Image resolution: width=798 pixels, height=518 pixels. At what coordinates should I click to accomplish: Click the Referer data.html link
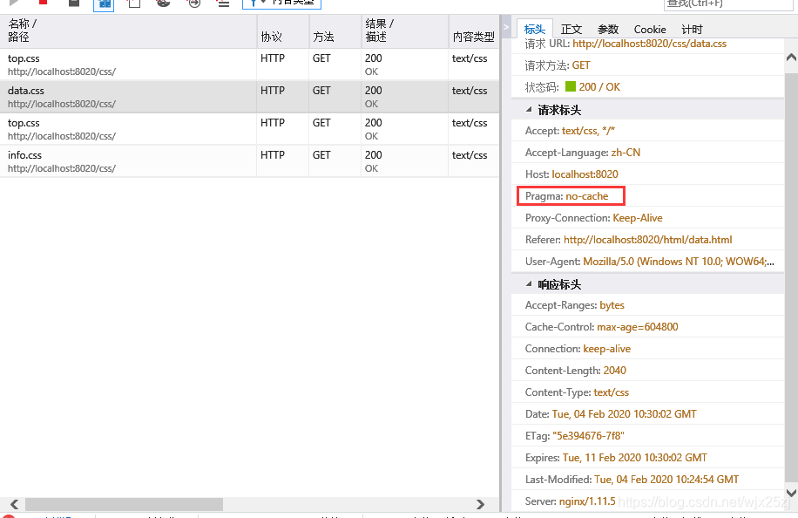click(648, 240)
